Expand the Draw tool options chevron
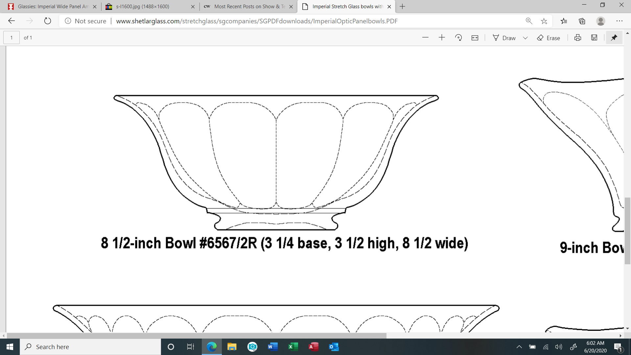The height and width of the screenshot is (355, 631). click(525, 37)
